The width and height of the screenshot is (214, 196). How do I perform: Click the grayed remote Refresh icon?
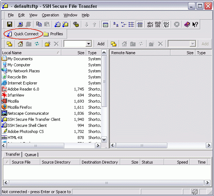(x=141, y=44)
